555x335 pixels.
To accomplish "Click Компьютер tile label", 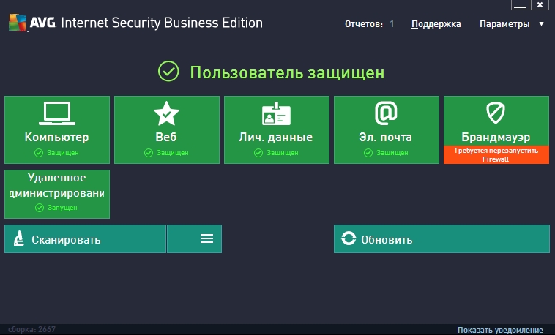I will (56, 138).
